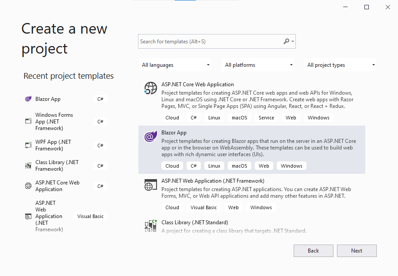
Task: Click the Web tag under Blazor App
Action: (264, 166)
